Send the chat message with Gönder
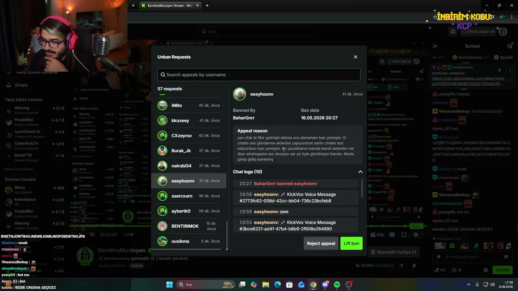This screenshot has height=291, width=518. (502, 270)
